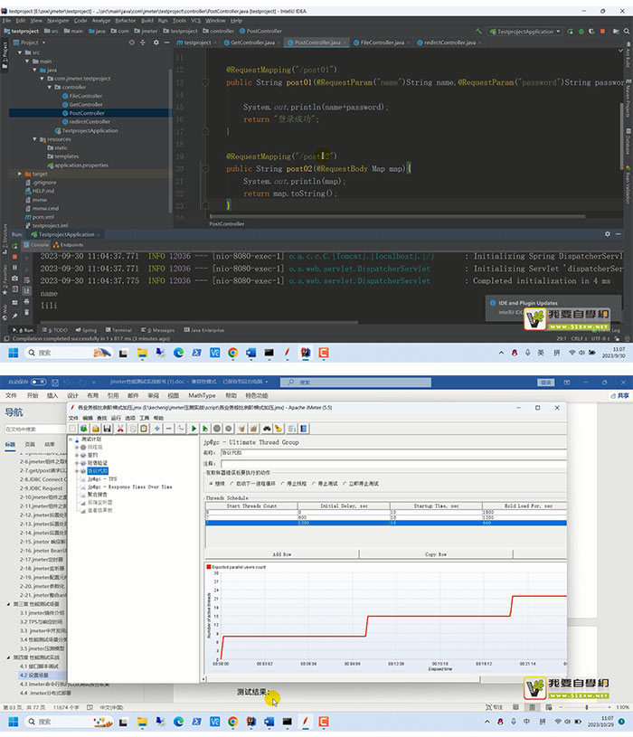633x737 pixels.
Task: Click the Build hammer icon in IntelliJ toolbar
Action: [479, 31]
